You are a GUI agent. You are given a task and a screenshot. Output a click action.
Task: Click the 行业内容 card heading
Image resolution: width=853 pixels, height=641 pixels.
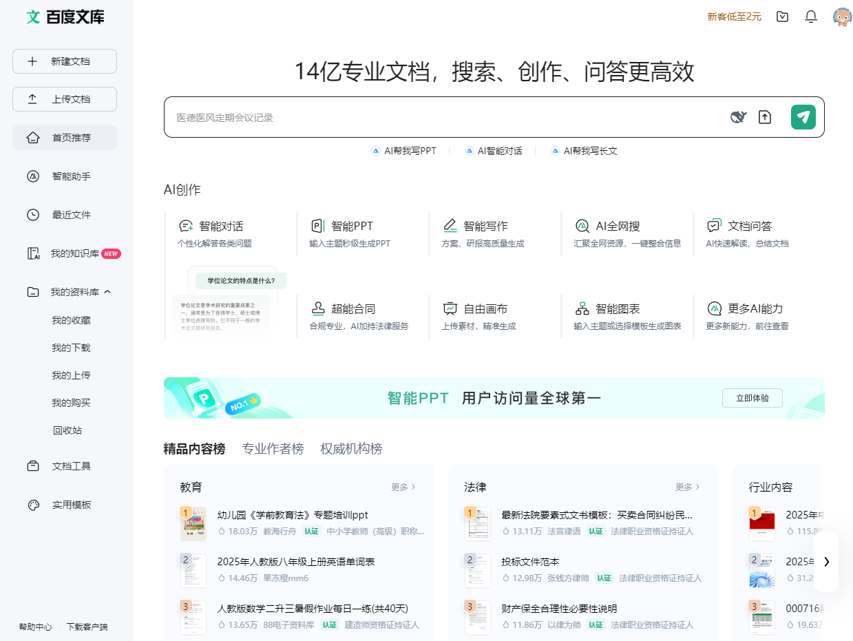(x=770, y=487)
